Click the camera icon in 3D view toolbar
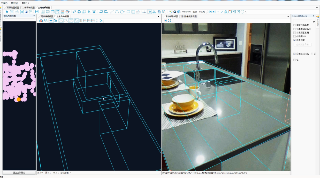 pos(41,21)
